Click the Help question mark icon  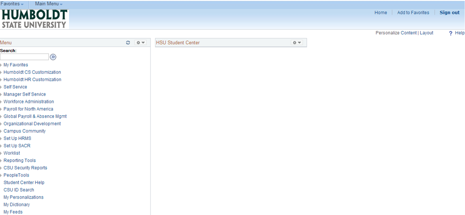coord(450,33)
